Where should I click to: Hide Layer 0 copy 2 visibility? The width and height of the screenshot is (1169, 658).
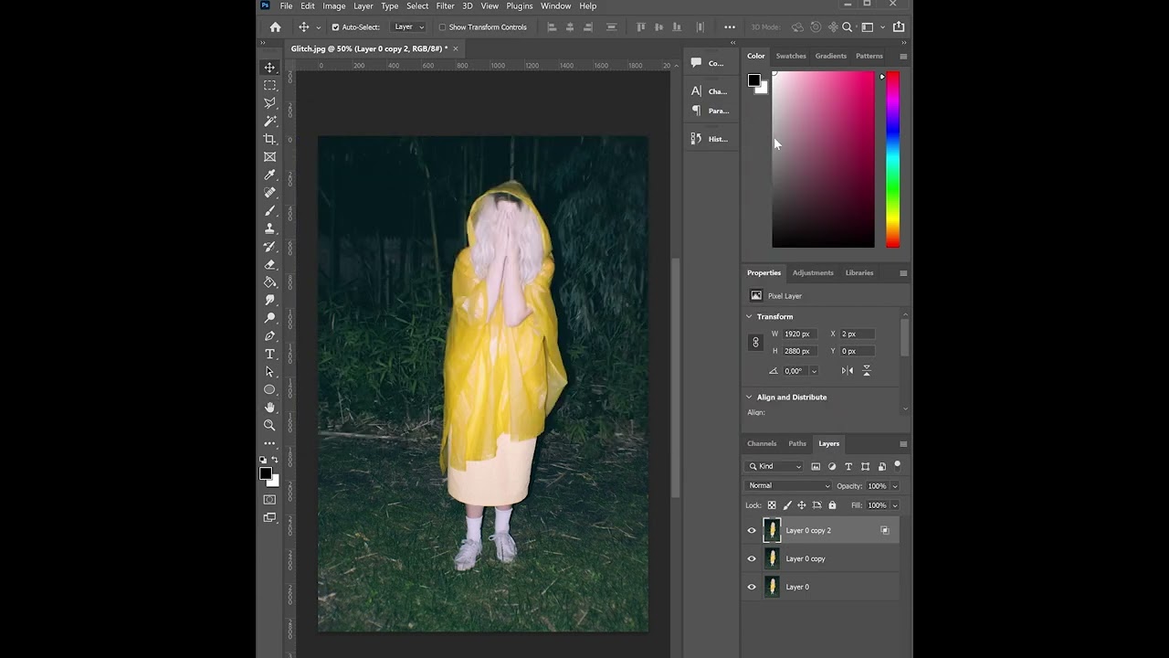[x=752, y=530]
